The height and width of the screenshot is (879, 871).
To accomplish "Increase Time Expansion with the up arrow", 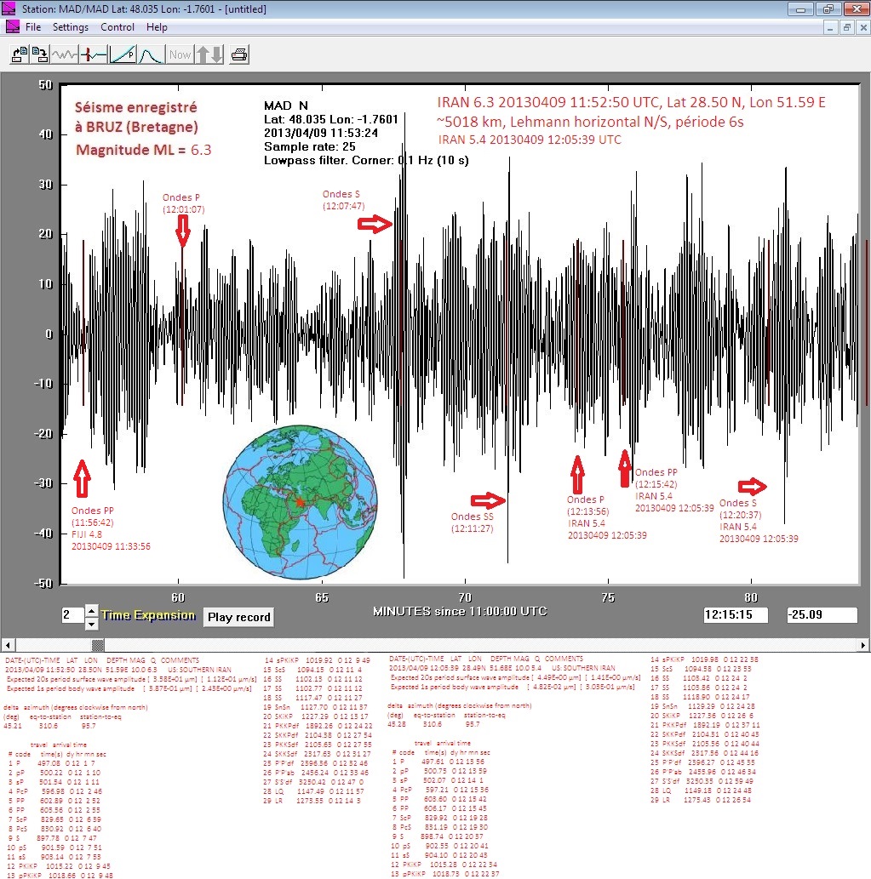I will point(92,610).
